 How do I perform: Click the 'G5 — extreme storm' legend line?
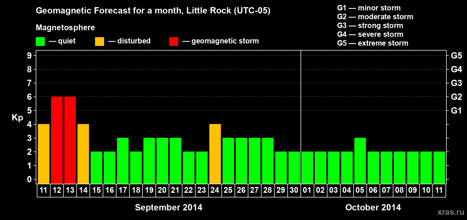click(x=373, y=43)
